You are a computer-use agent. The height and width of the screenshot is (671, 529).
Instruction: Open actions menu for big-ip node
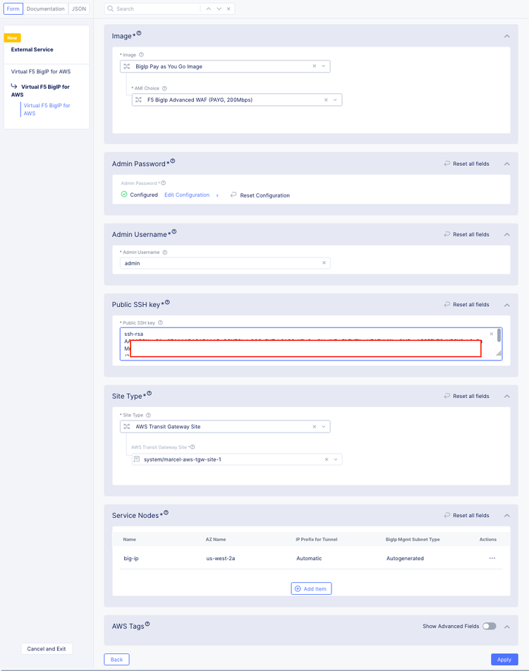click(x=492, y=558)
